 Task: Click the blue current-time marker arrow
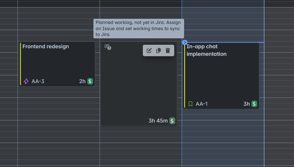(185, 42)
